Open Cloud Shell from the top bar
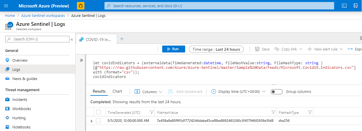Screen dimensions: 362x131 click(x=344, y=6)
